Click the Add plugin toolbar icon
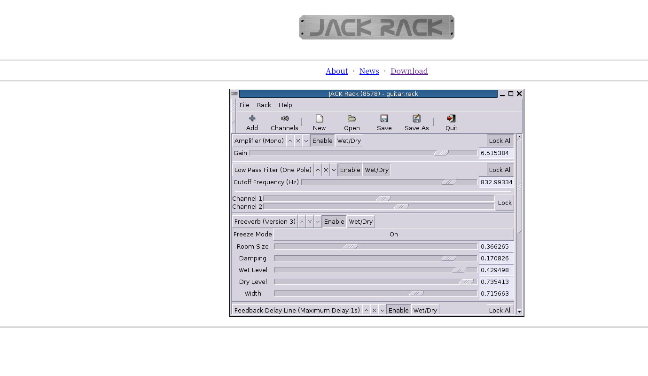The height and width of the screenshot is (376, 648). coord(252,118)
